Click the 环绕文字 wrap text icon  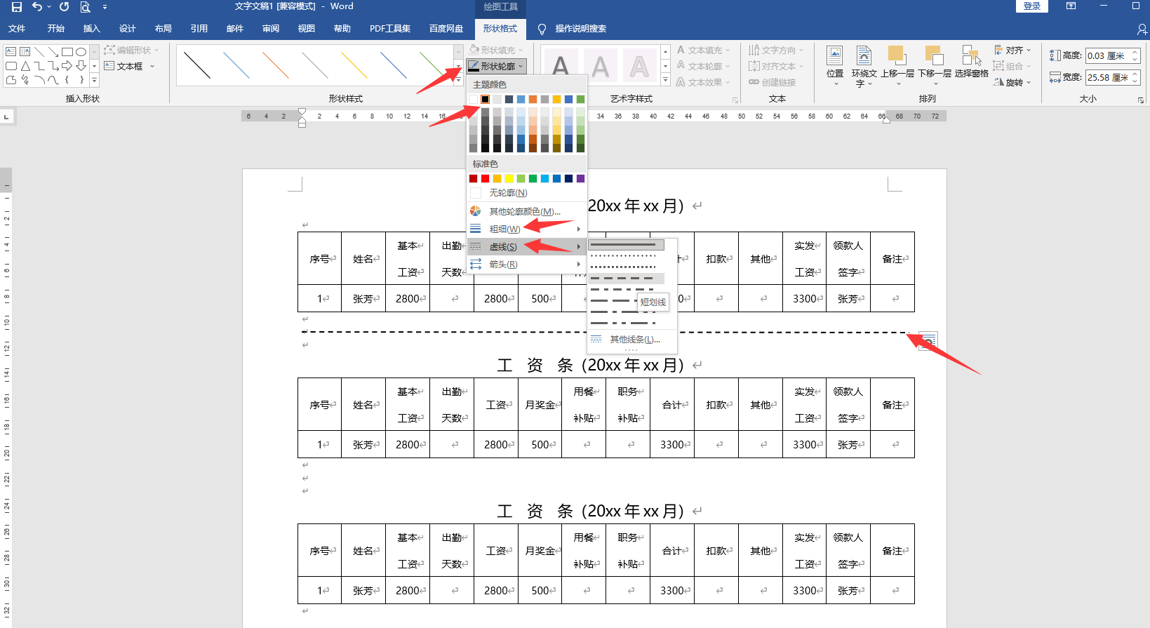[864, 66]
